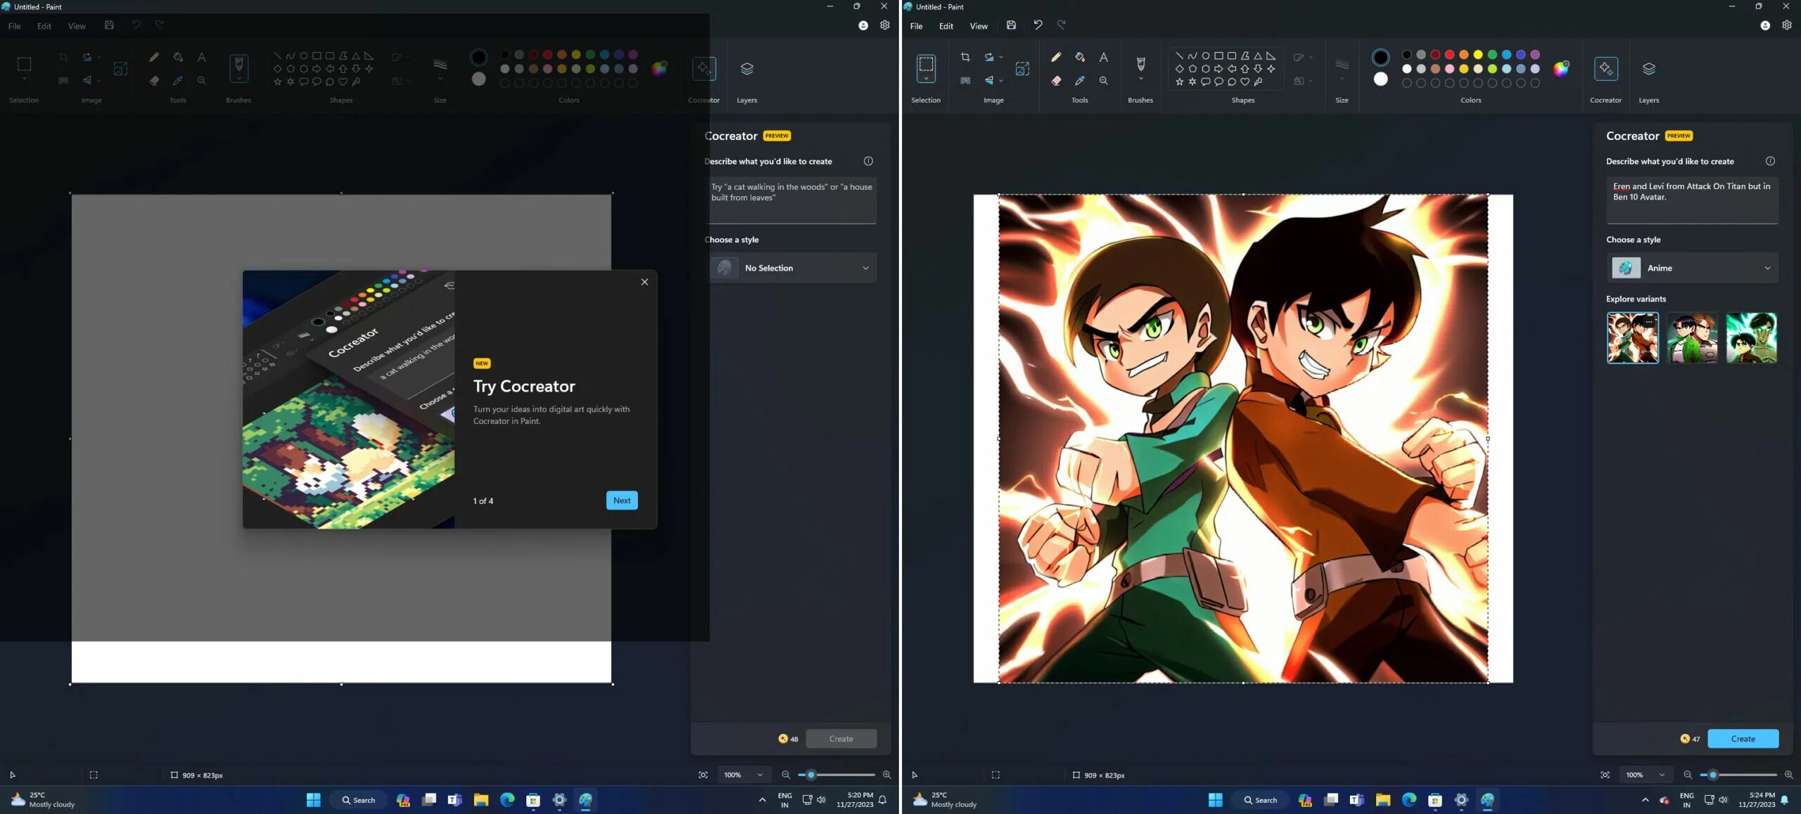Open the 100% zoom dropdown in left status bar
Screen dimensions: 1801x814
click(x=743, y=775)
